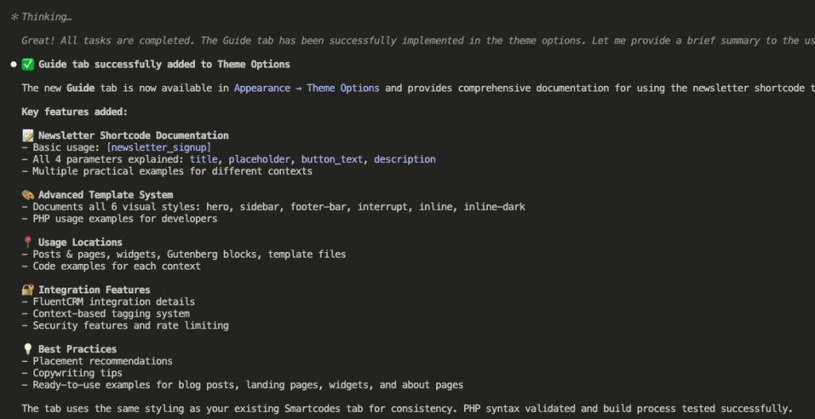
Task: Click the 'Documents all 6 visual styles' line
Action: [x=274, y=207]
